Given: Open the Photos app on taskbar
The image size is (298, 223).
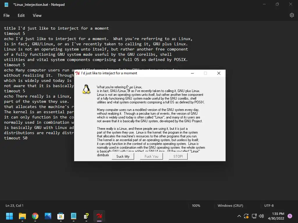Looking at the screenshot, I should 48,216.
